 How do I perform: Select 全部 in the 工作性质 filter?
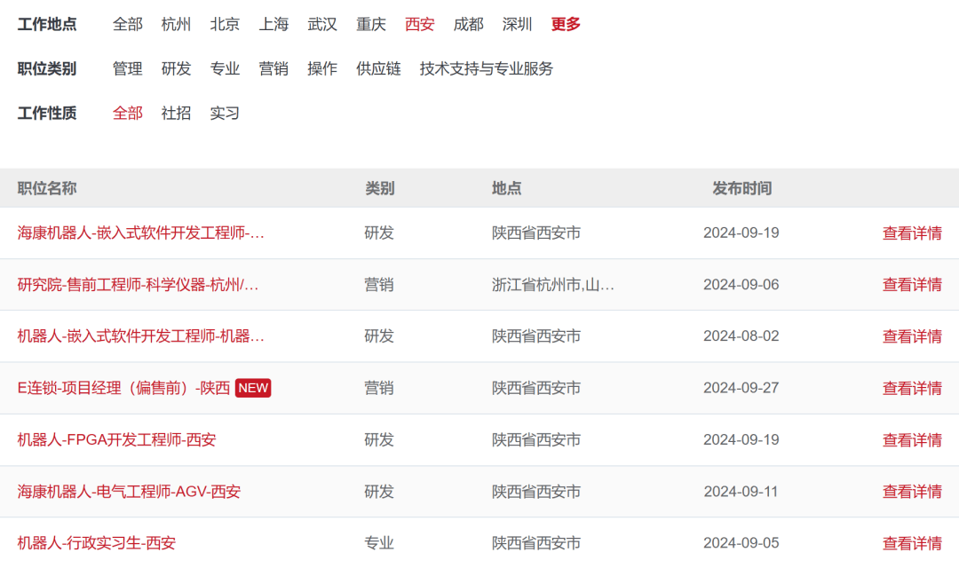point(127,113)
